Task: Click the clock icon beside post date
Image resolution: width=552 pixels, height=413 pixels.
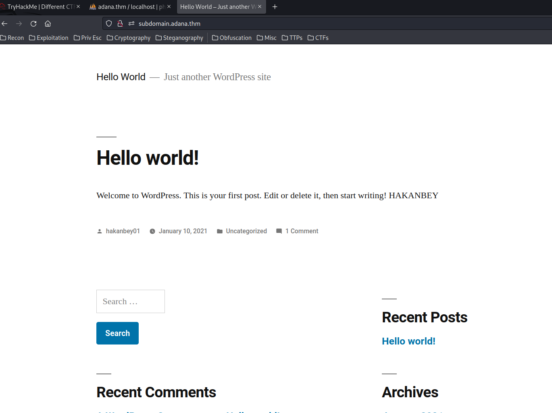Action: tap(152, 231)
